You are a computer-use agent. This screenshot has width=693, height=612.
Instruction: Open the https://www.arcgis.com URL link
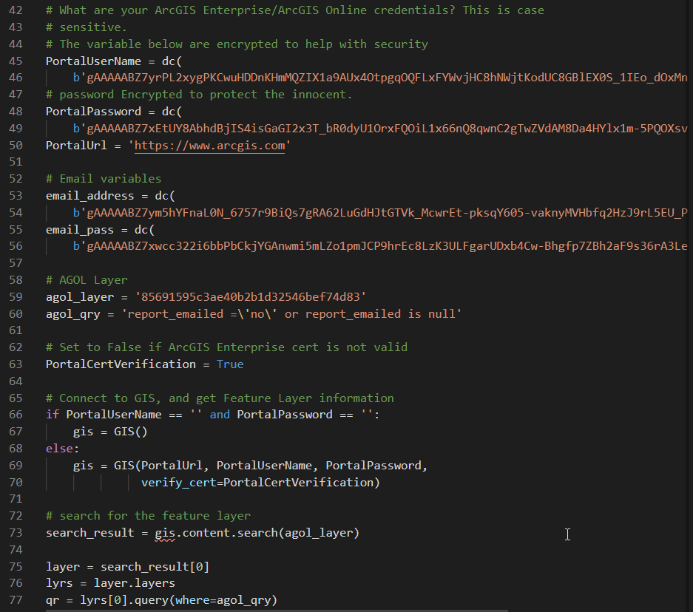click(x=210, y=146)
